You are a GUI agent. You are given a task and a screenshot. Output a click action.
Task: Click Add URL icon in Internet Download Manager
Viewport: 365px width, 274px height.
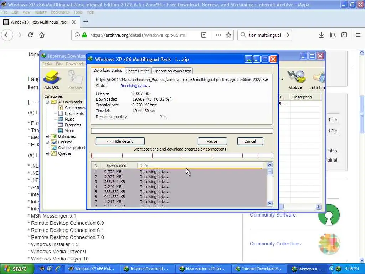click(x=52, y=80)
